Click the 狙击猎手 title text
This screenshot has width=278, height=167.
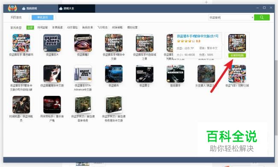coord(175,86)
